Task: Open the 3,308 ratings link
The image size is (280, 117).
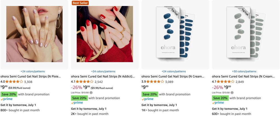Action: 28,82
